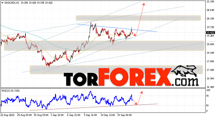
Task: Select the XAGUSDi,H1 symbol title
Action: [12, 3]
